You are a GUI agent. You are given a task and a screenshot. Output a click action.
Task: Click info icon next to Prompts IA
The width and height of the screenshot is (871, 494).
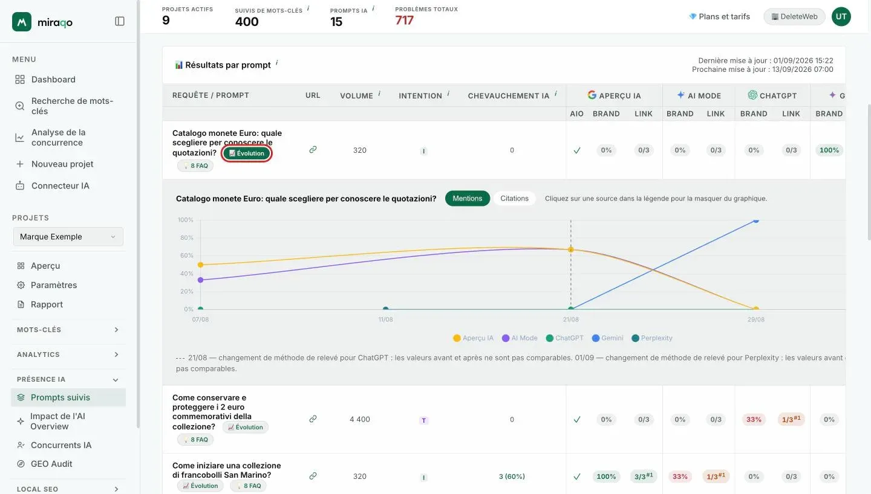pos(373,8)
